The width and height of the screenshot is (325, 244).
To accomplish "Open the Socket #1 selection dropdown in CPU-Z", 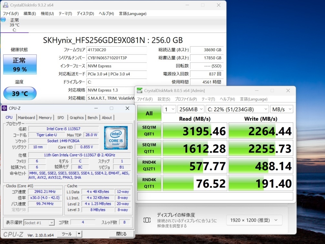I will [39, 222].
